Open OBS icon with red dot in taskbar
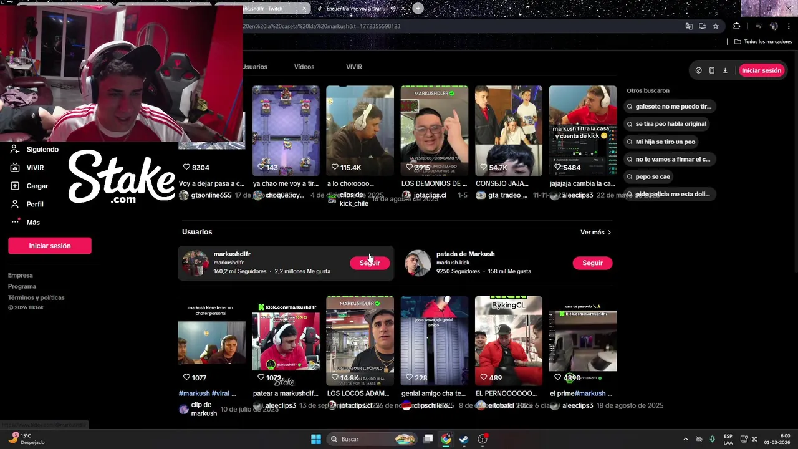This screenshot has height=449, width=798. [483, 439]
